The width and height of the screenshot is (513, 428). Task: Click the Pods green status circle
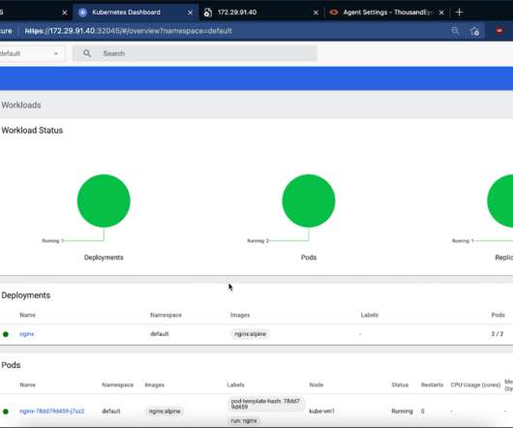point(309,200)
